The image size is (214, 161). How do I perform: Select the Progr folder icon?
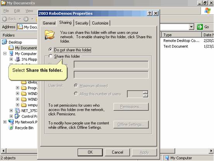pyautogui.click(x=24, y=88)
